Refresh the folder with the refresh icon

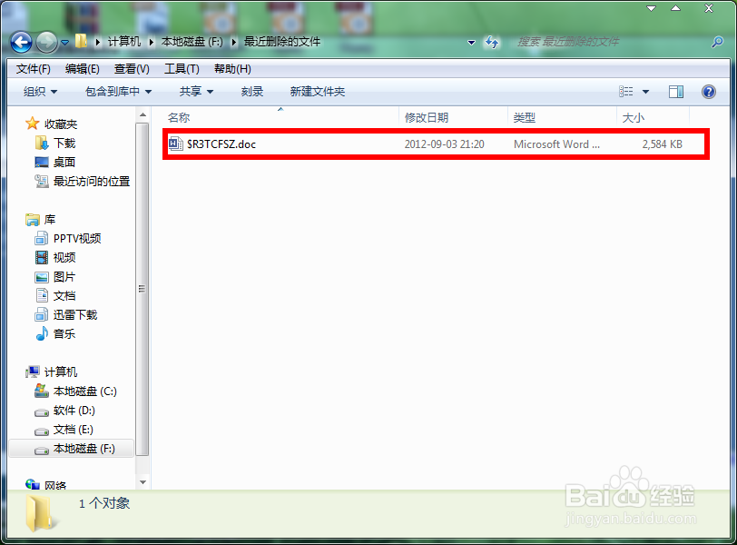[x=492, y=42]
